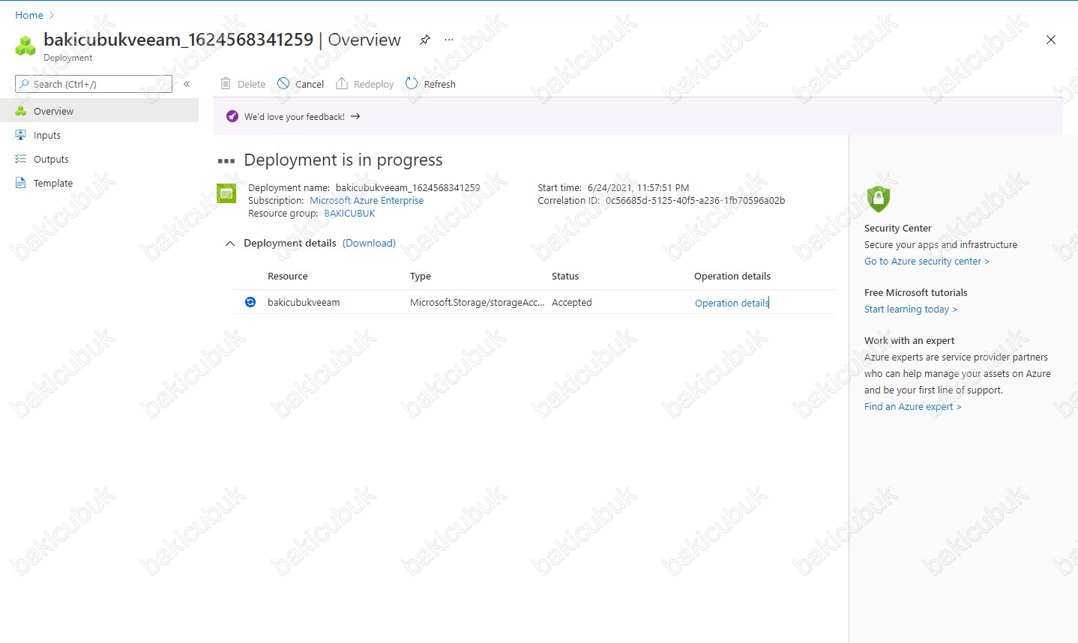The width and height of the screenshot is (1078, 643).
Task: Click the Cancel circle icon
Action: [x=283, y=83]
